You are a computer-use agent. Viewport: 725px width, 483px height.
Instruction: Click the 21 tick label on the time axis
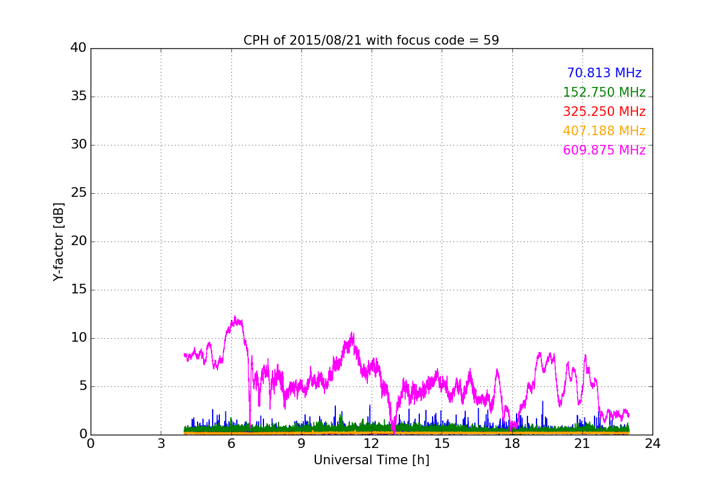pos(582,444)
